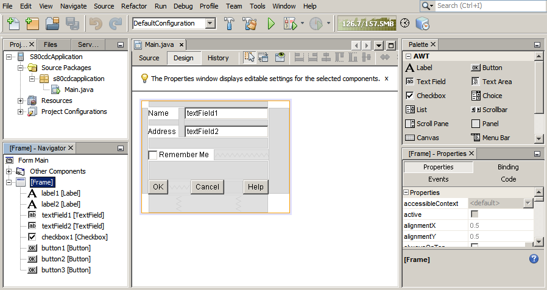Click the Build Project hammer icon
Viewport: 547px width, 290px height.
coord(230,24)
